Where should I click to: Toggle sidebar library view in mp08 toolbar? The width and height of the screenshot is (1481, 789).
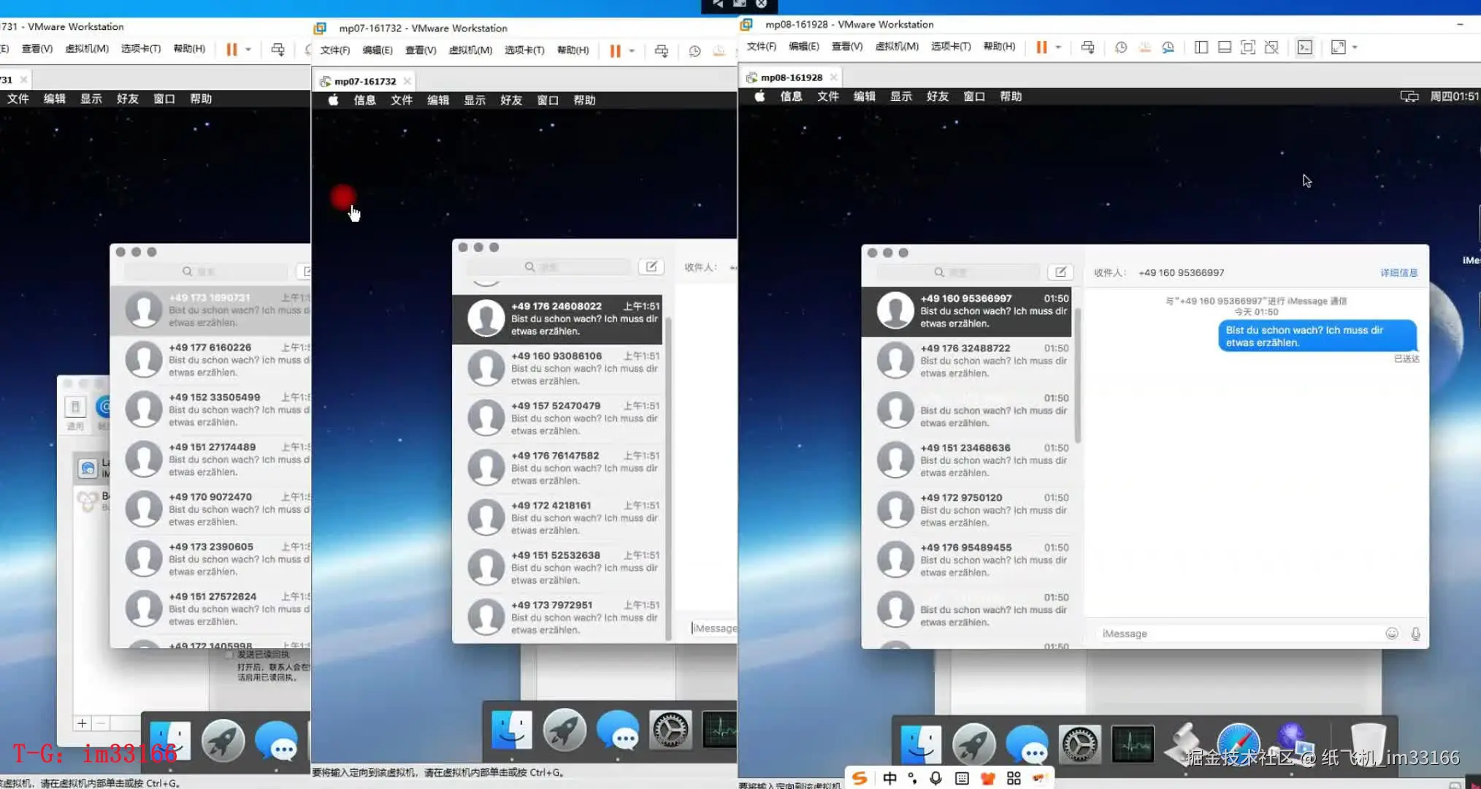point(1201,47)
